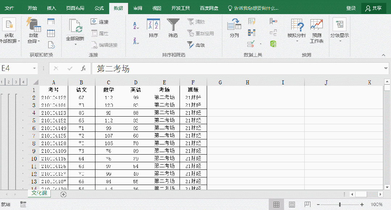Click the Select All corner button
The image size is (391, 210).
click(36, 82)
